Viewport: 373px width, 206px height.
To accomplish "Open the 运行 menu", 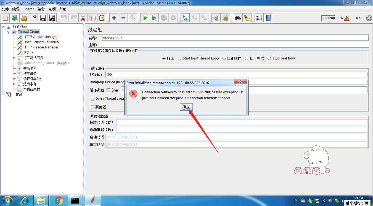I will click(x=41, y=9).
